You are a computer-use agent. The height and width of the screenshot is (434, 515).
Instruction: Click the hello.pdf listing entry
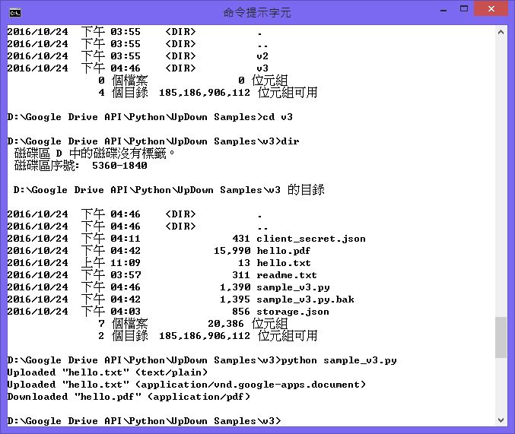283,251
